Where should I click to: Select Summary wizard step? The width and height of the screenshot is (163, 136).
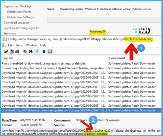[x=10, y=33]
